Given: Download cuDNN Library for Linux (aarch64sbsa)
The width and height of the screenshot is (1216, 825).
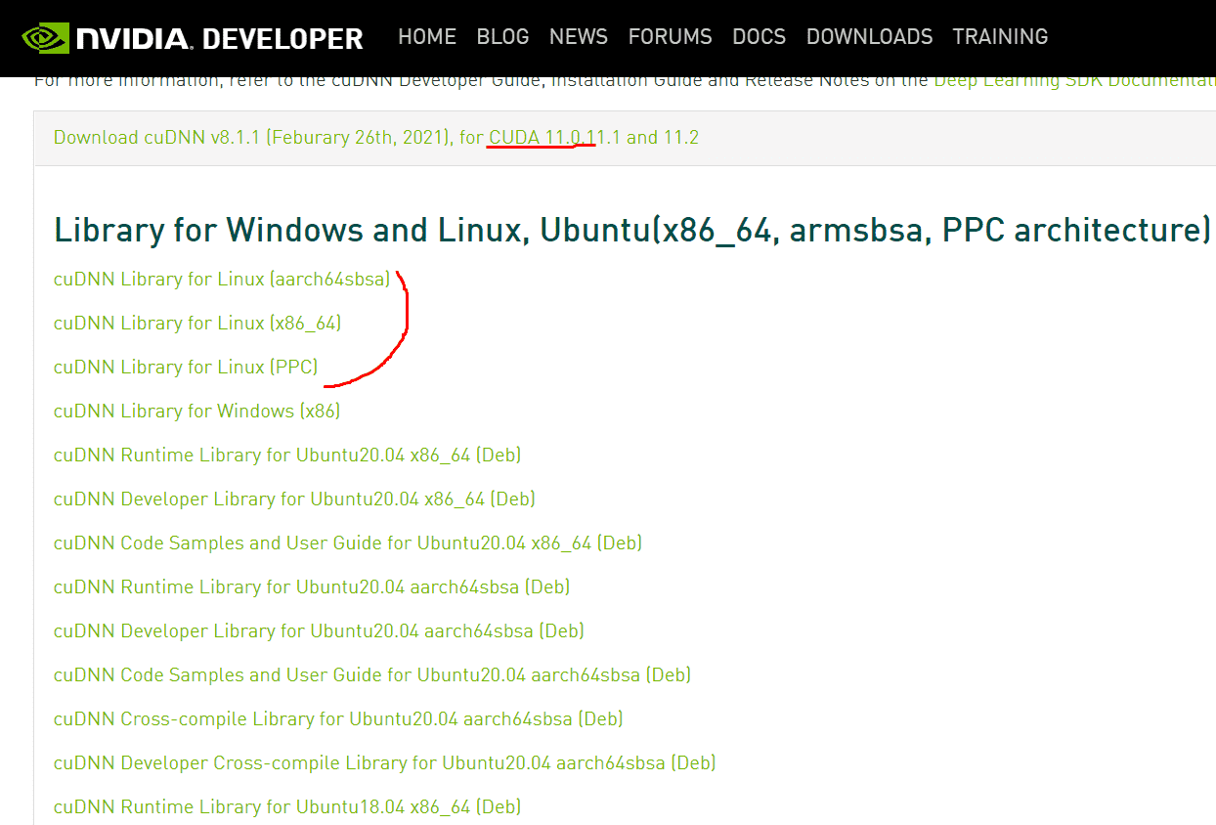Looking at the screenshot, I should (x=222, y=280).
